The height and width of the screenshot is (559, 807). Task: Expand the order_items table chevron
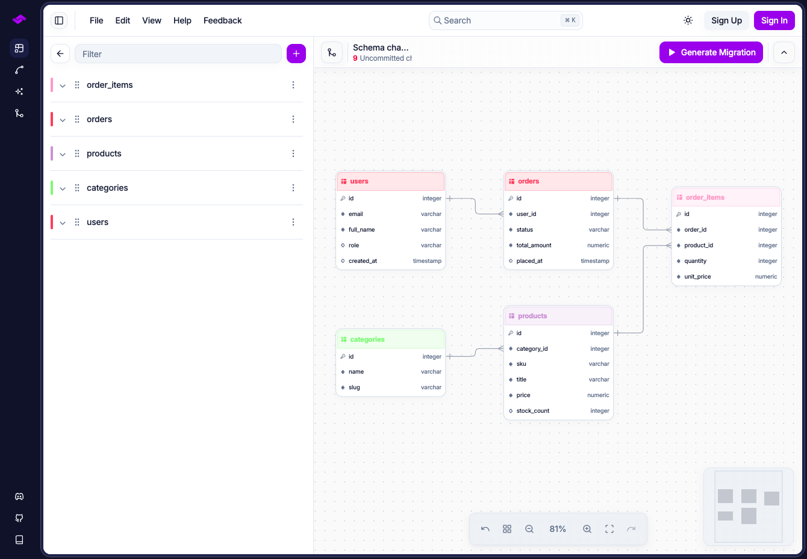(63, 85)
